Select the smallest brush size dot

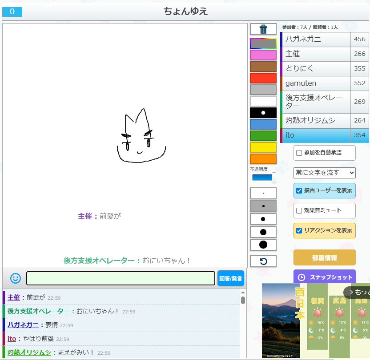pos(263,194)
